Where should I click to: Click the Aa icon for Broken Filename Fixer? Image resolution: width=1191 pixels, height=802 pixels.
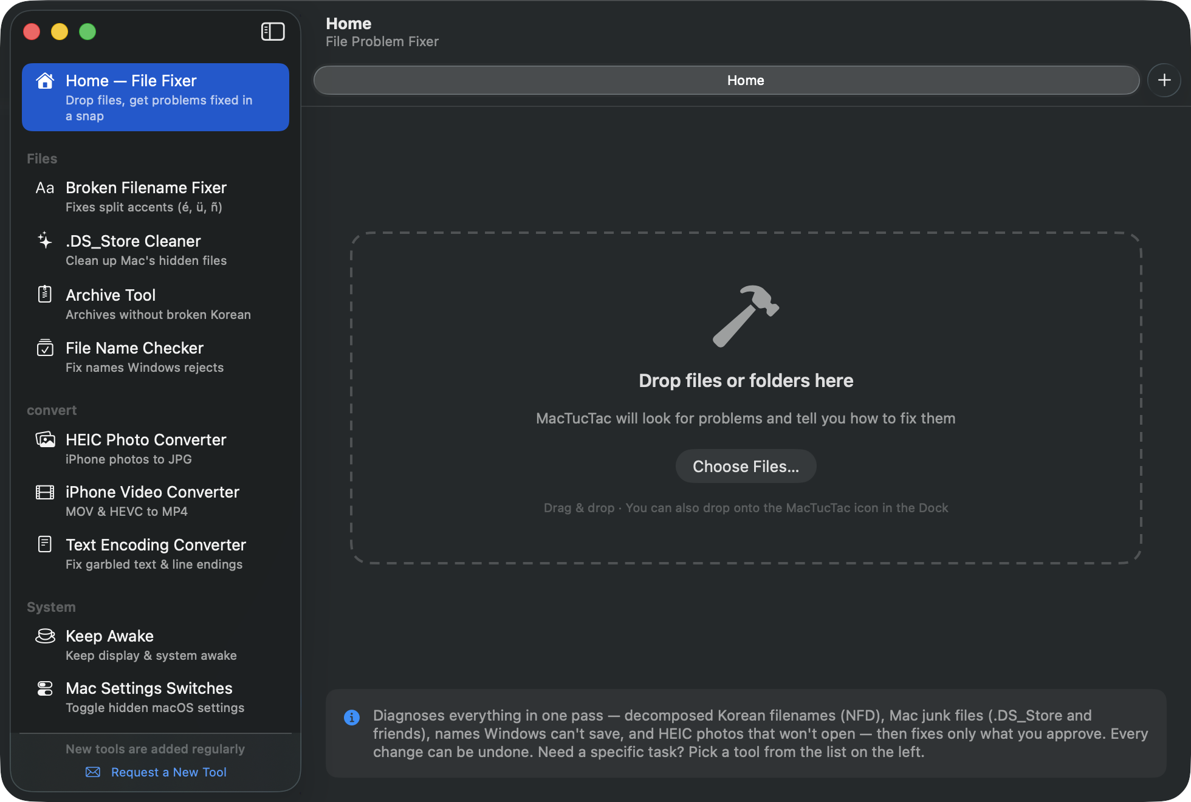coord(45,188)
